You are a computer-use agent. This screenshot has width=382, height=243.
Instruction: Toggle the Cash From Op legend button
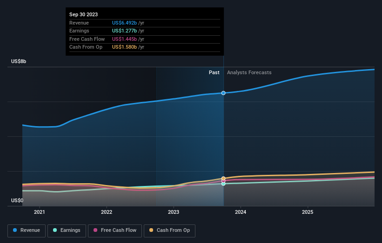point(169,230)
